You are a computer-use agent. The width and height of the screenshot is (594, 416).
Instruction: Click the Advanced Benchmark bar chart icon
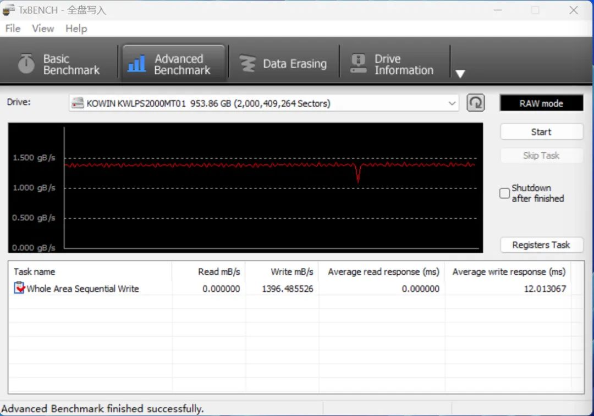coord(136,63)
